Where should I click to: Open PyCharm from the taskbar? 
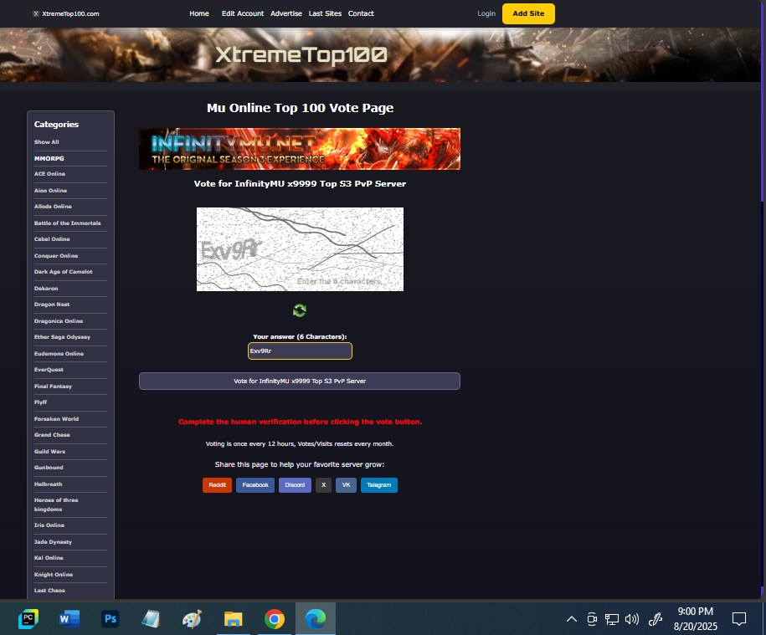(28, 619)
